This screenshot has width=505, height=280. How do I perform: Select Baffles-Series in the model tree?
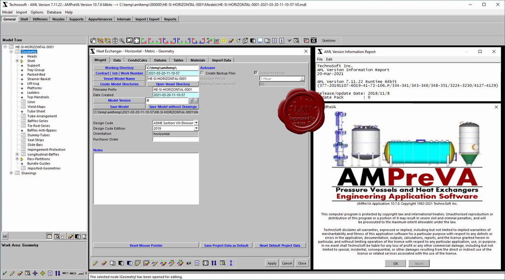coord(38,121)
